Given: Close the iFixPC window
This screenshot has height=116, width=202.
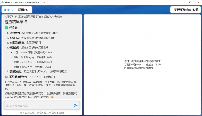Looking at the screenshot, I should click(x=198, y=2).
